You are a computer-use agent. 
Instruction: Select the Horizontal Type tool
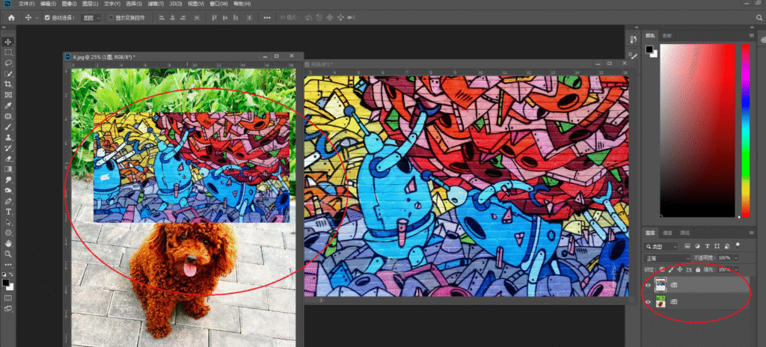pos(8,212)
